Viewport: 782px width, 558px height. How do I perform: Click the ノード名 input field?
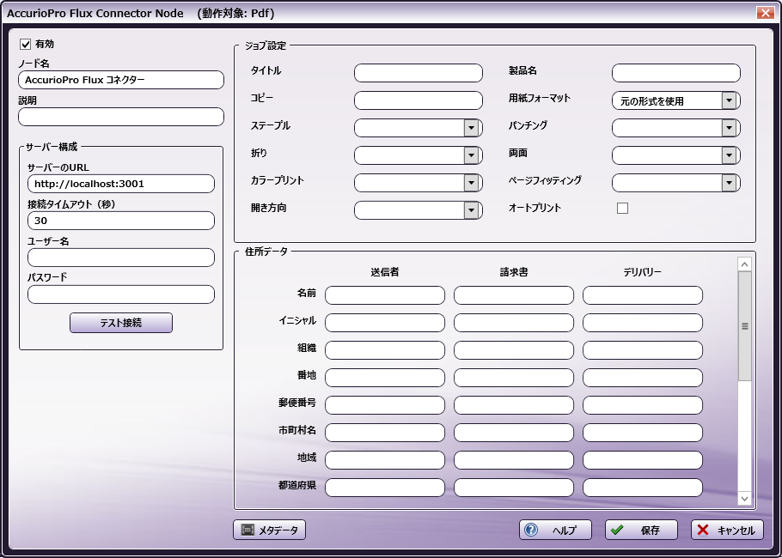pyautogui.click(x=121, y=80)
